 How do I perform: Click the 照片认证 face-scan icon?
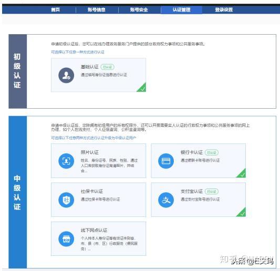(x=66, y=161)
